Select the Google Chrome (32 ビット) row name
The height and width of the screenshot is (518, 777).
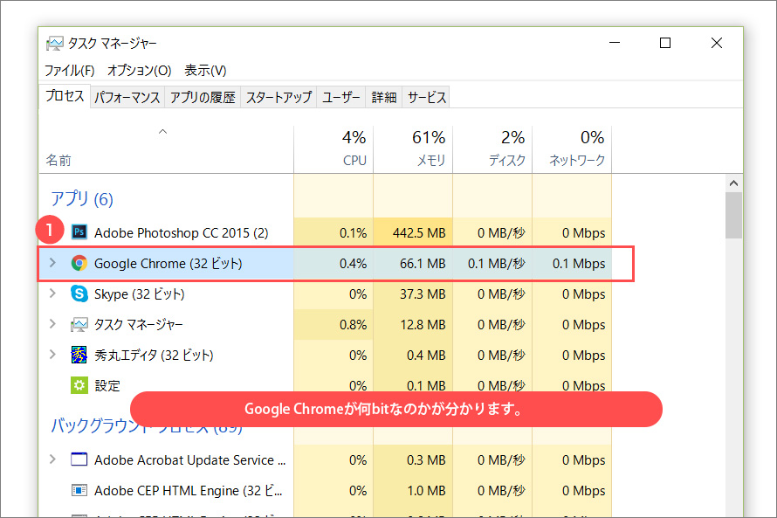tap(168, 263)
